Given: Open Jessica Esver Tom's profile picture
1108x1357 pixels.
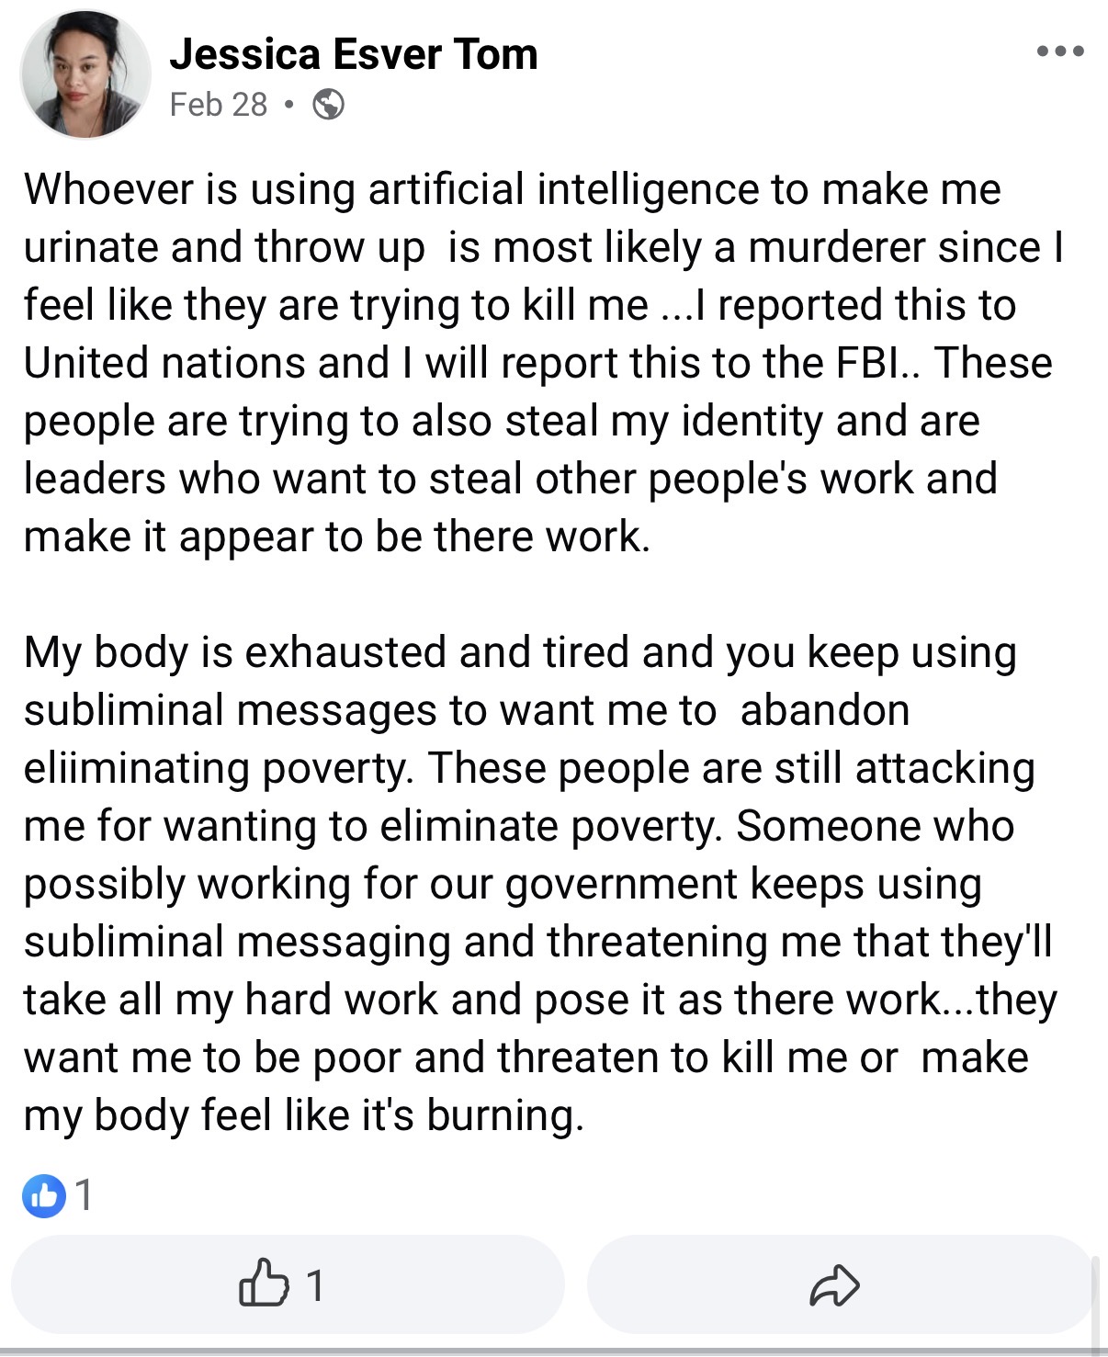Looking at the screenshot, I should 85,75.
